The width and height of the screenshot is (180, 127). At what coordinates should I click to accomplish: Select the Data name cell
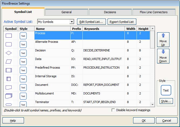52,61
